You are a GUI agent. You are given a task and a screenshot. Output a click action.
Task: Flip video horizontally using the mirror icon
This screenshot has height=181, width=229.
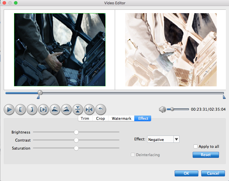89,109
